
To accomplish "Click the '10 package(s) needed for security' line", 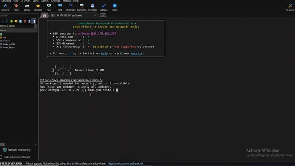I will pyautogui.click(x=84, y=83).
